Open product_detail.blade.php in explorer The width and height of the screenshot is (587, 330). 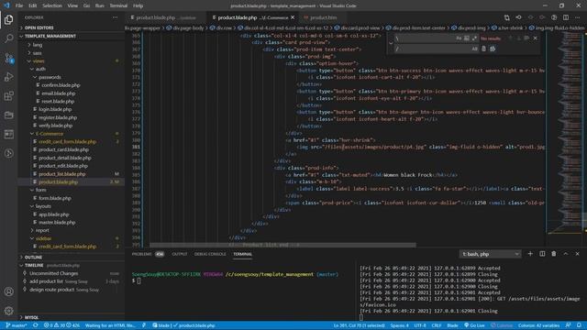click(x=65, y=158)
